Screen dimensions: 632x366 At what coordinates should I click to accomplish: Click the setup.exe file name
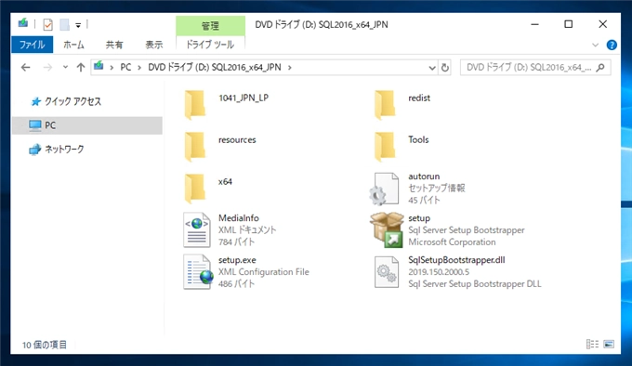point(237,260)
